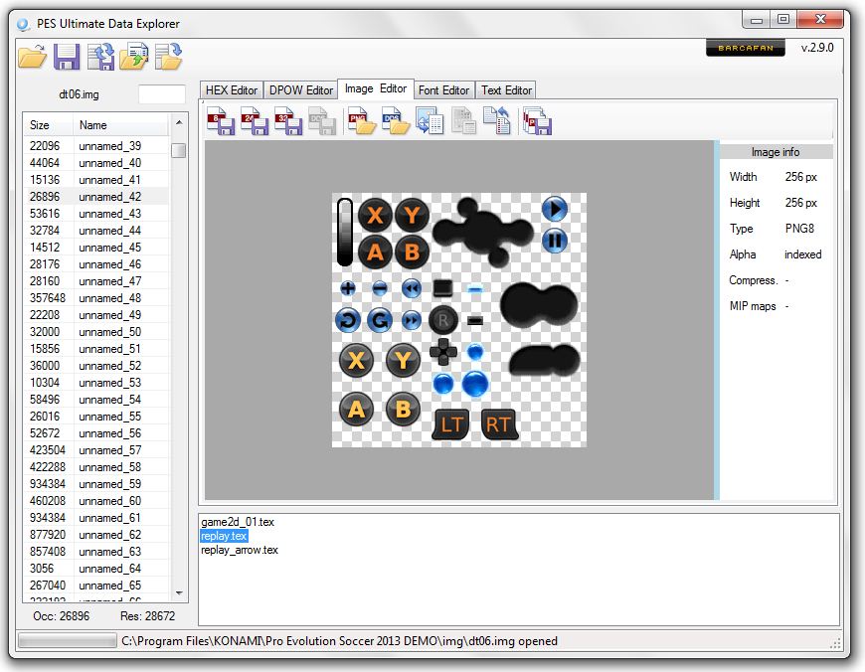Sort the file list by Name column
865x672 pixels.
coord(120,125)
